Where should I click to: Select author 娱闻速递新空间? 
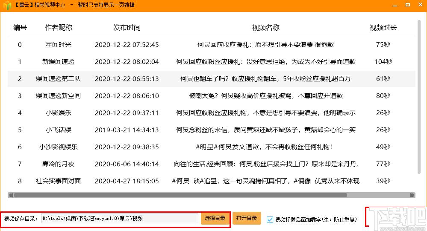58,96
